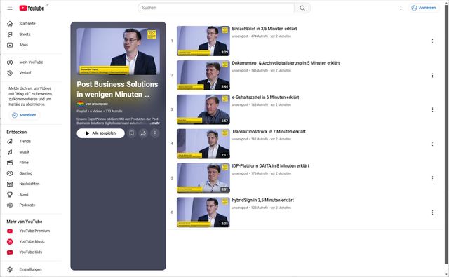This screenshot has width=449, height=277.
Task: Click the Verlauf history icon
Action: (10, 73)
